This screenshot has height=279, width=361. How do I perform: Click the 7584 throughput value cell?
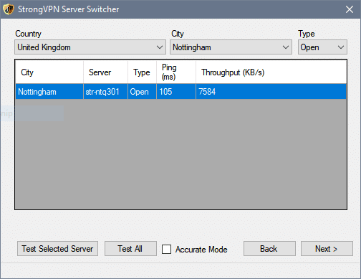click(271, 92)
